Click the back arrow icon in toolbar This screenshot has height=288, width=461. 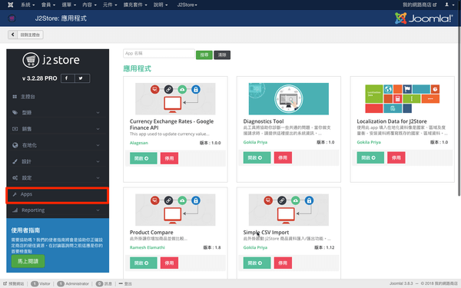coord(12,35)
